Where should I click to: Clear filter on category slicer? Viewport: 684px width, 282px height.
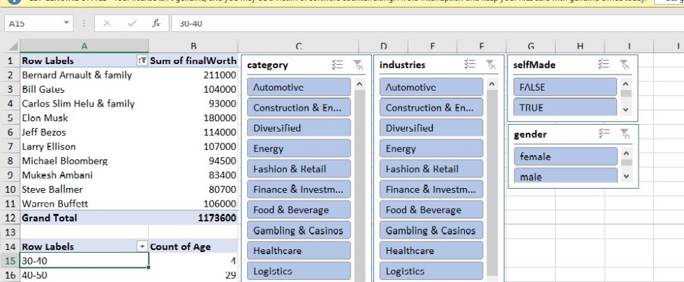[x=357, y=65]
